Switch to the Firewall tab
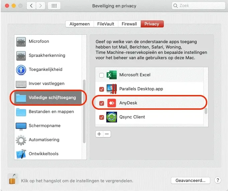The image size is (228, 191). click(x=129, y=24)
